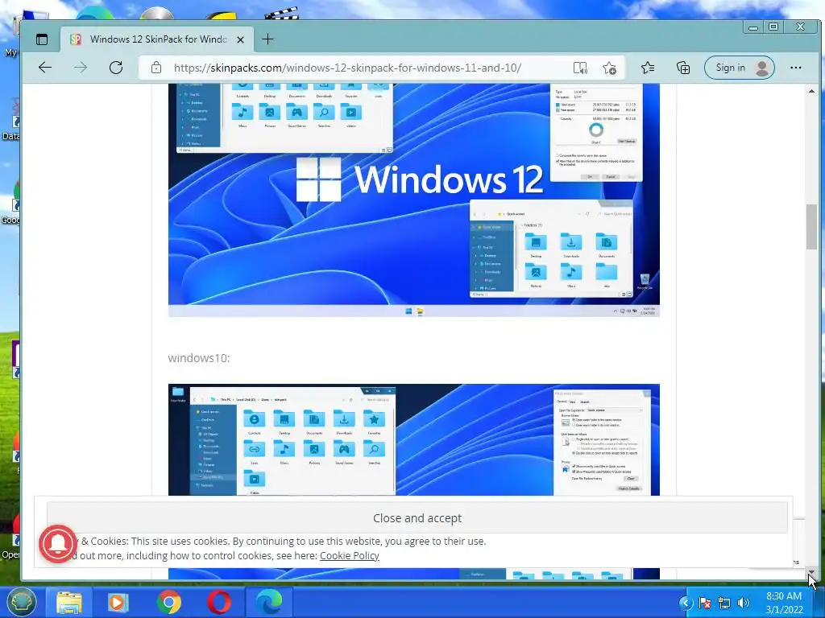Image resolution: width=825 pixels, height=618 pixels.
Task: Click the windows10: heading text
Action: pos(199,358)
